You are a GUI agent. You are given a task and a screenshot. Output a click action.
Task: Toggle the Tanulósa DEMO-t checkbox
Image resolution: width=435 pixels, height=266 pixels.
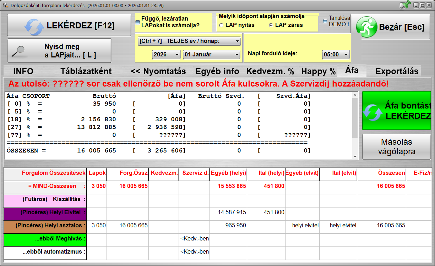tap(325, 21)
